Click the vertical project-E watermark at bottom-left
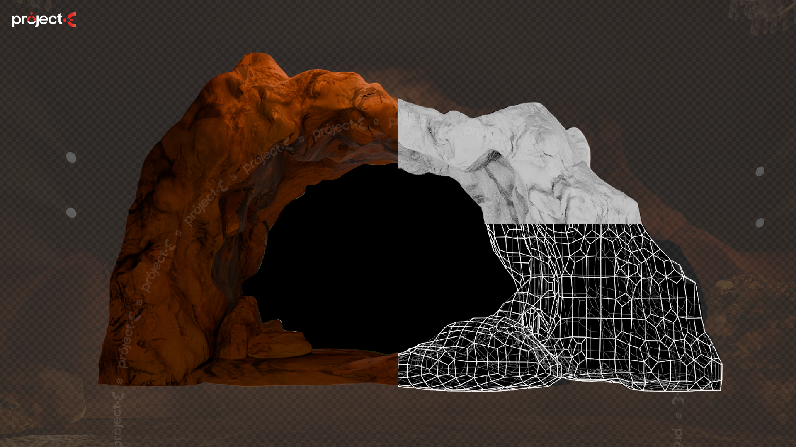 click(x=118, y=419)
